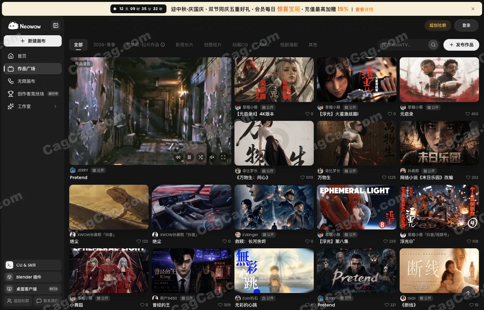Pause the featured video player
Screen dimensions: 484x310
pyautogui.click(x=189, y=157)
